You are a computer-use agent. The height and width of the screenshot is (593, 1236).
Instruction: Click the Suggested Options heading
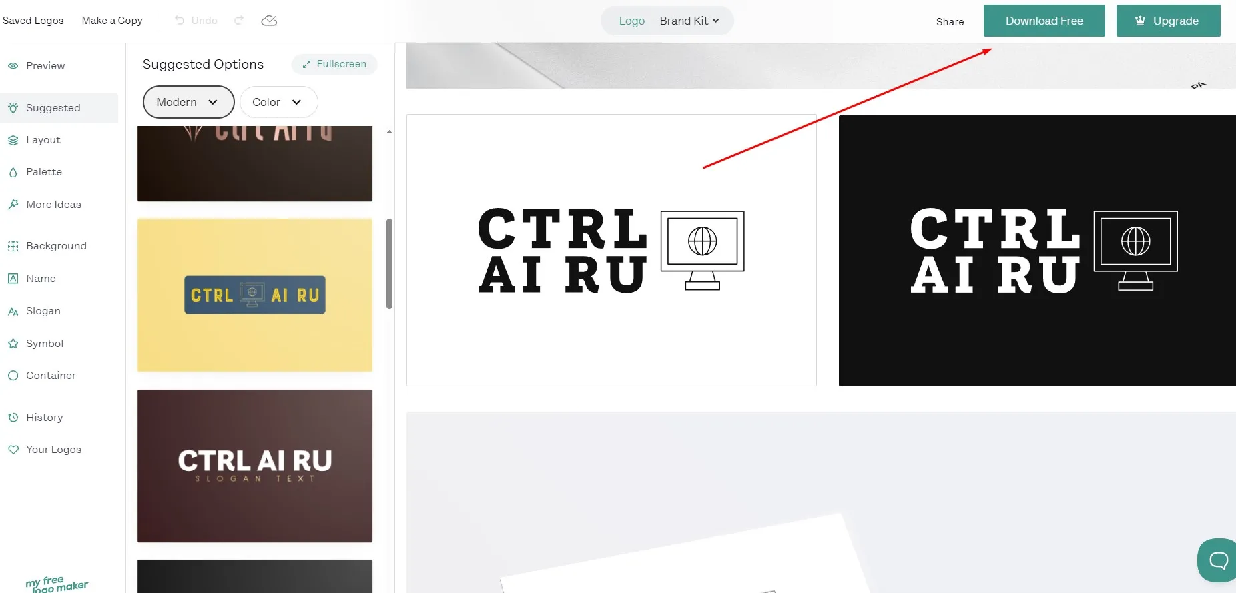[x=203, y=64]
